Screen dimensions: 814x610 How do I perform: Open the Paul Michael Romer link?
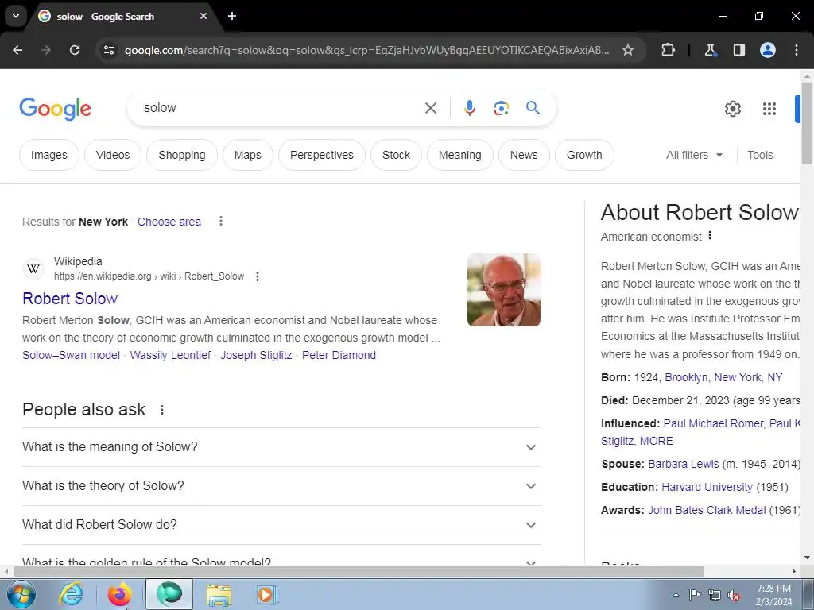tap(713, 423)
